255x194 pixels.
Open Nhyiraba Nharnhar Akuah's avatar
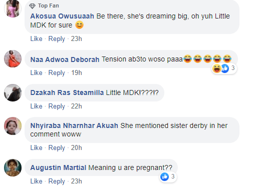(13, 125)
